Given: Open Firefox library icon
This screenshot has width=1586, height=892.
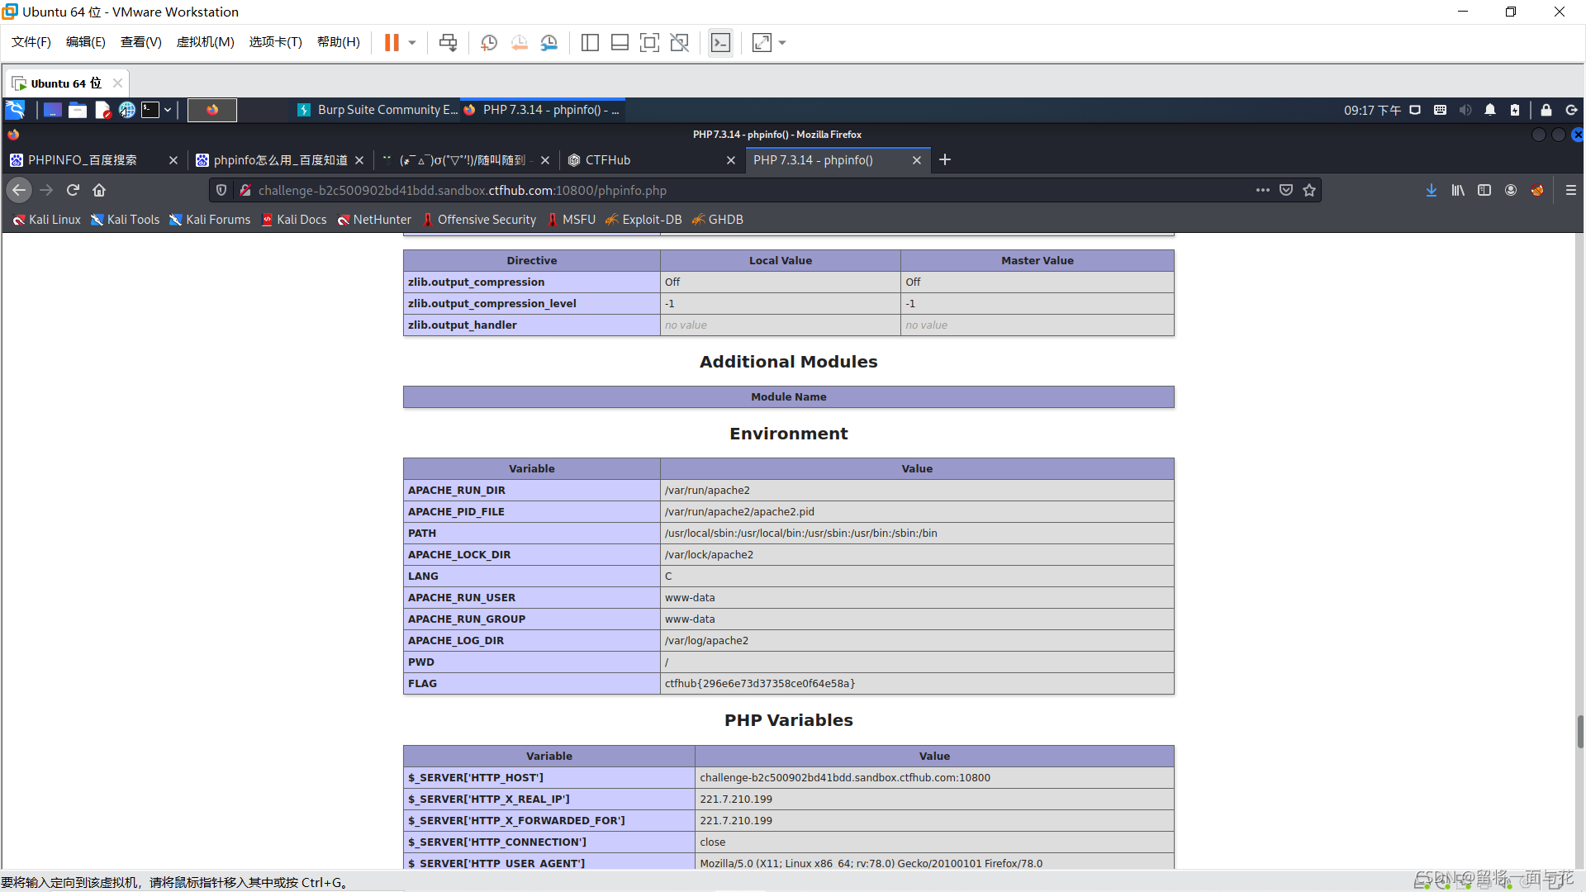Looking at the screenshot, I should coord(1458,191).
